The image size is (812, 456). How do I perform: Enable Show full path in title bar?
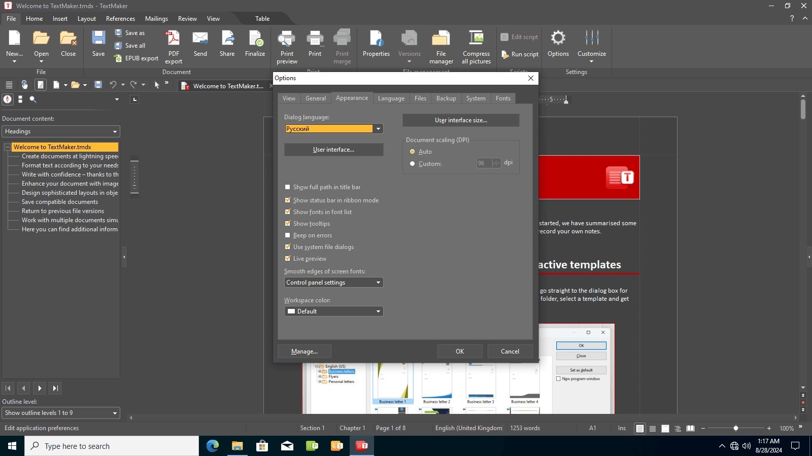coord(288,187)
